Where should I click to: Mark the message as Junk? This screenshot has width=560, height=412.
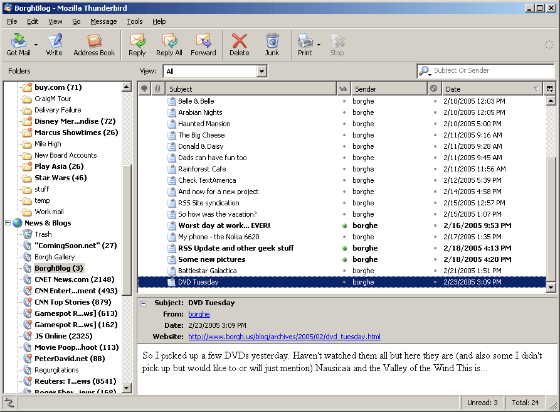point(272,45)
